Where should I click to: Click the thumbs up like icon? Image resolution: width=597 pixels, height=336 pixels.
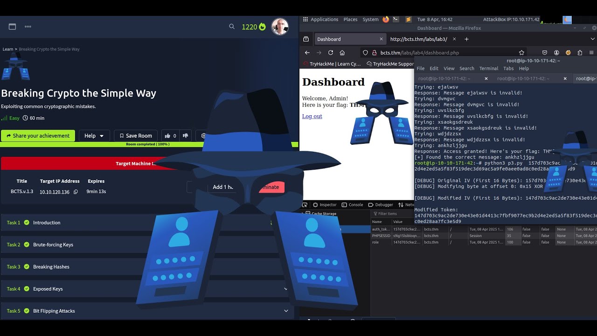point(167,136)
